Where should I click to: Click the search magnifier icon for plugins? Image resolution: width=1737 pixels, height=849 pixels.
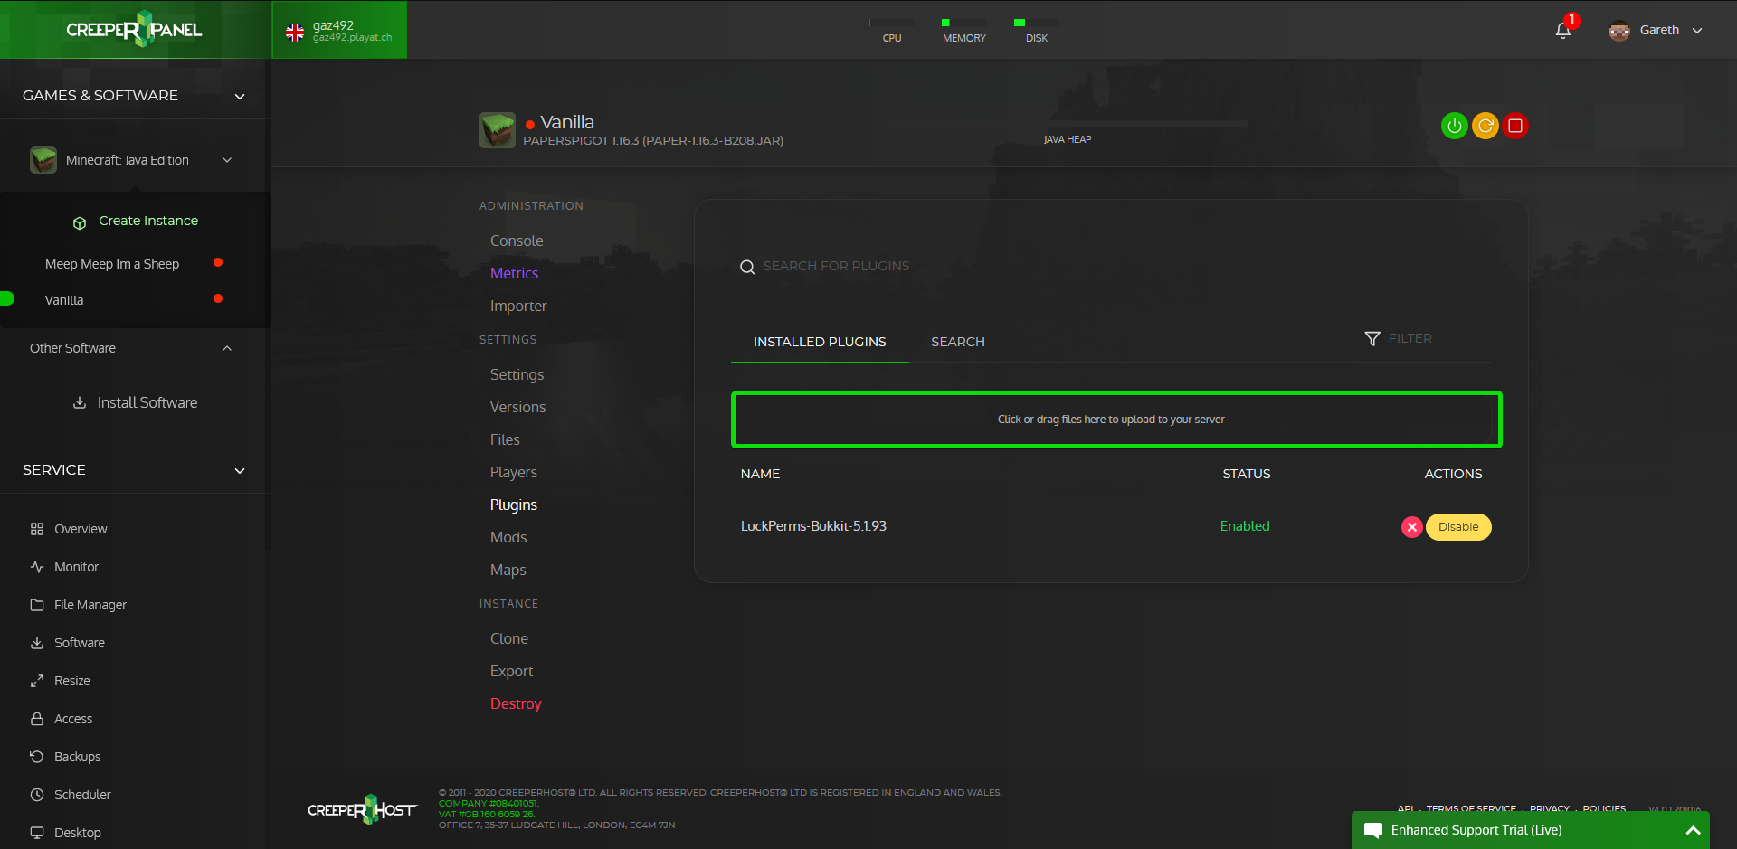(747, 267)
